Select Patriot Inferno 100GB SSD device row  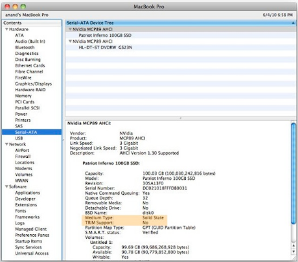[x=181, y=35]
